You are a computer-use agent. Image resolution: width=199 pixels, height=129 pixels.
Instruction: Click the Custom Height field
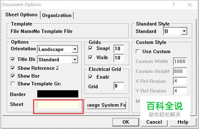point(180,71)
